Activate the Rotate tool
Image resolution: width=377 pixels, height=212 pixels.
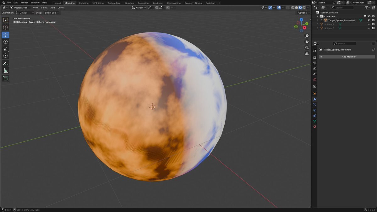tap(6, 42)
